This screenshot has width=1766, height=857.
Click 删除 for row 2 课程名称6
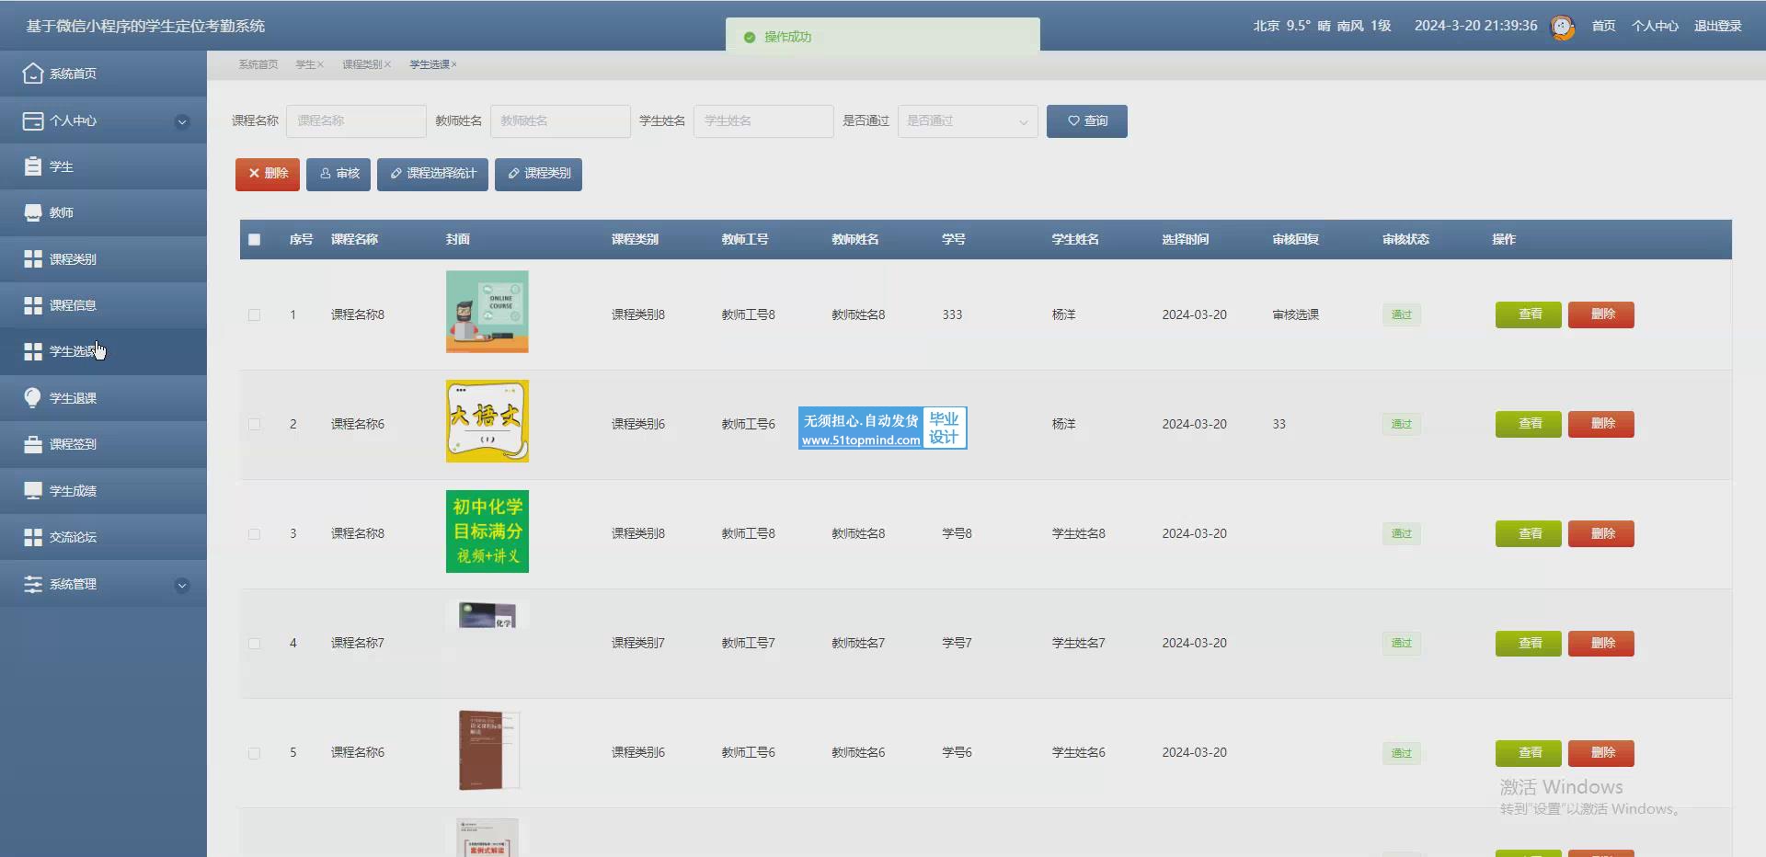[1601, 424]
